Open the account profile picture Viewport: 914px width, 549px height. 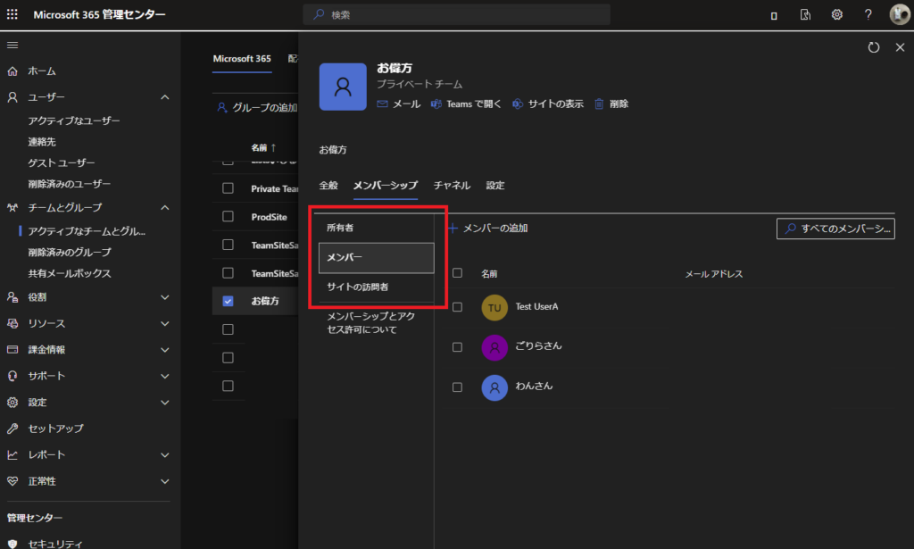(x=900, y=14)
